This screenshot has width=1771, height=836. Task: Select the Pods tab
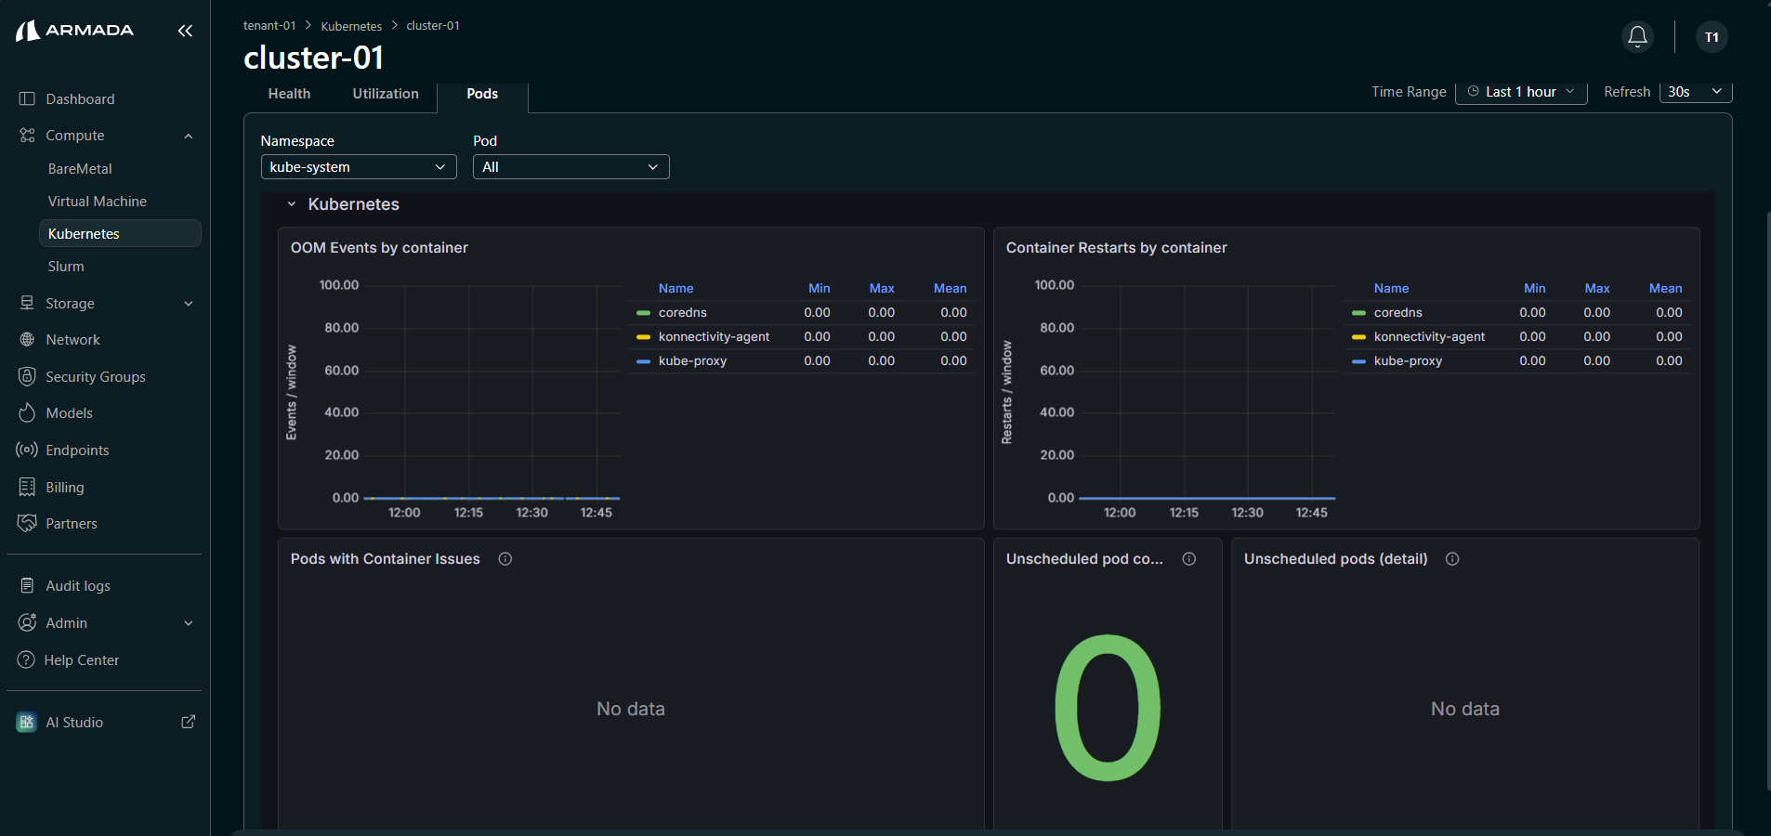(x=482, y=94)
